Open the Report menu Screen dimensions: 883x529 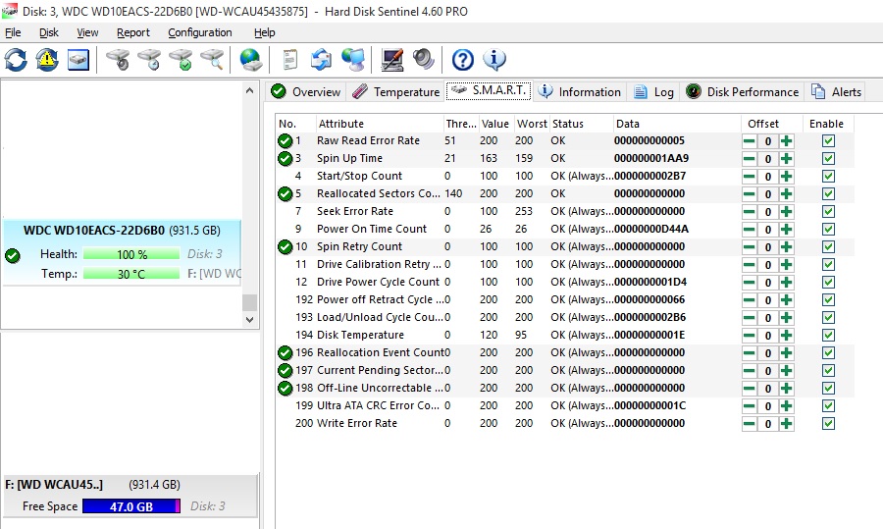point(133,32)
